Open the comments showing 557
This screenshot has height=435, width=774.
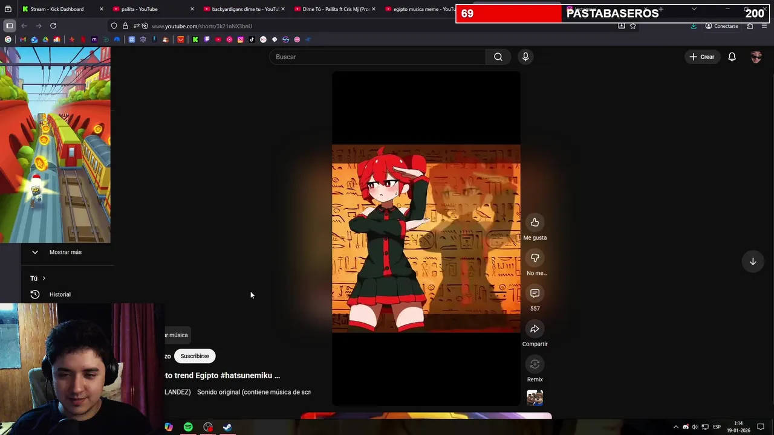[535, 293]
